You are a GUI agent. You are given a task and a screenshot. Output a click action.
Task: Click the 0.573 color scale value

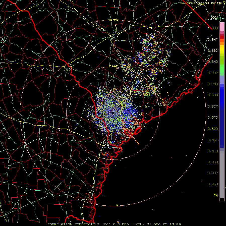point(213,118)
